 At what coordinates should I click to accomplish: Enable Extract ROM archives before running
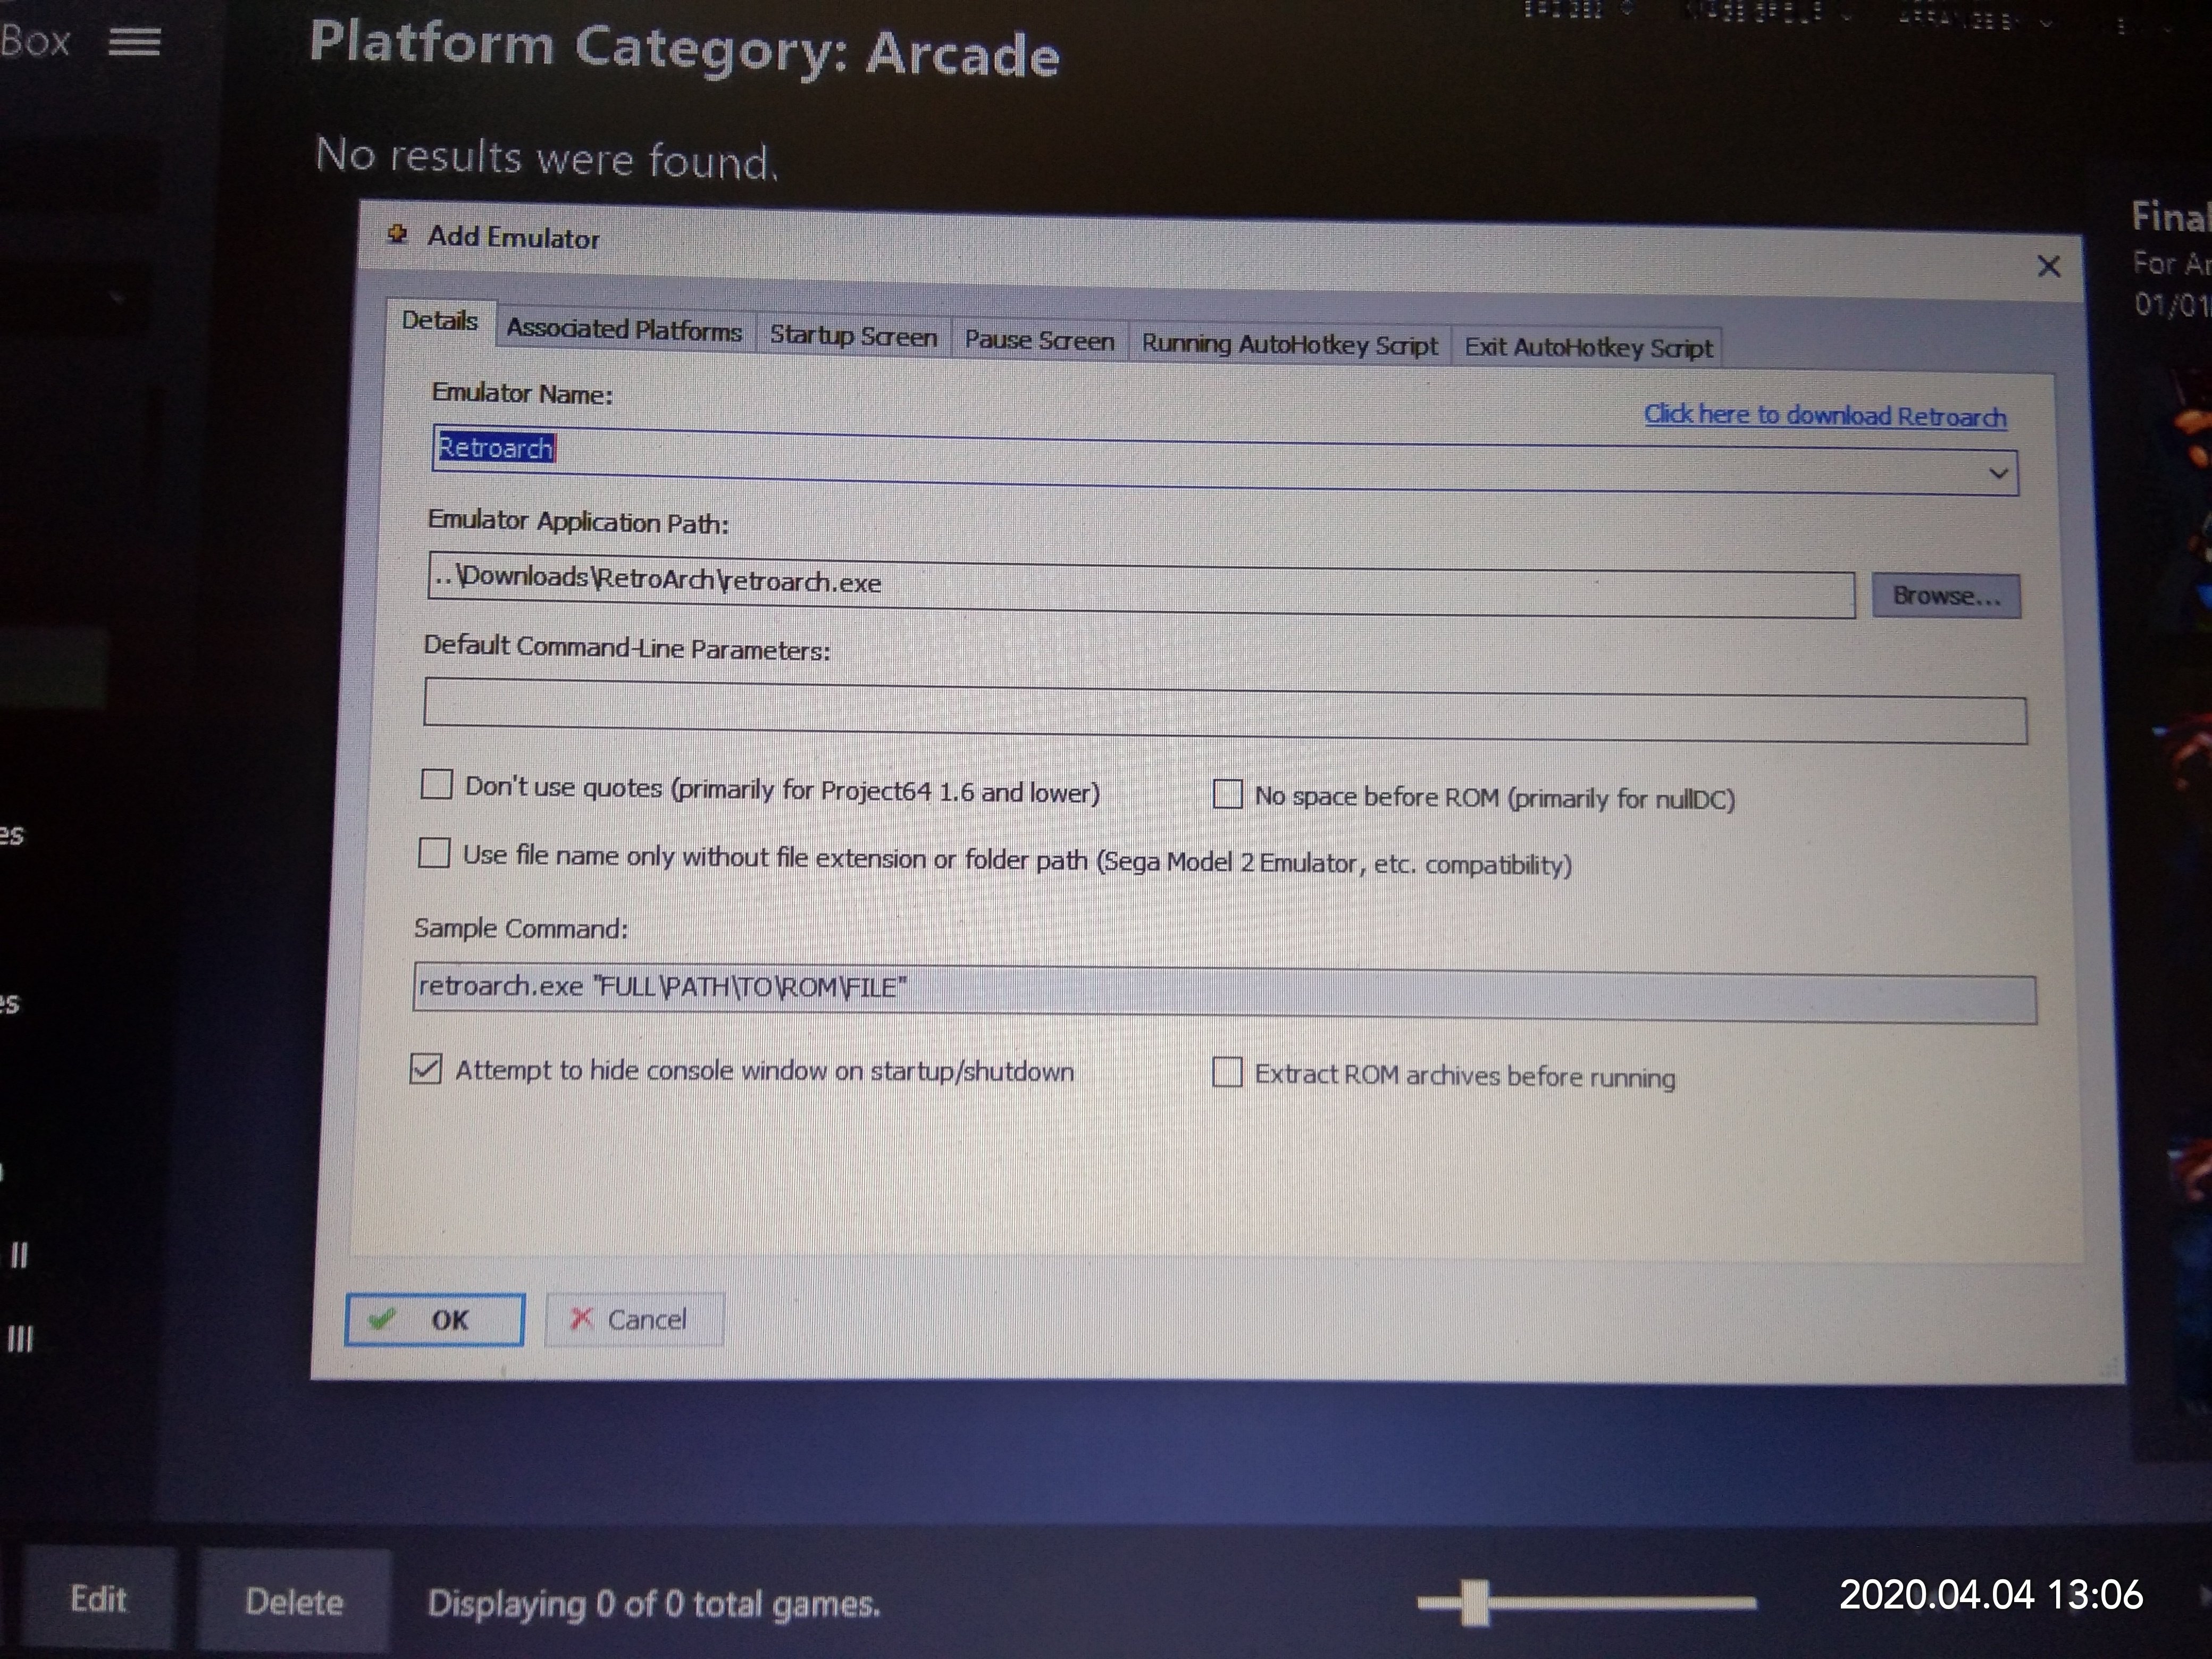pyautogui.click(x=1227, y=1072)
